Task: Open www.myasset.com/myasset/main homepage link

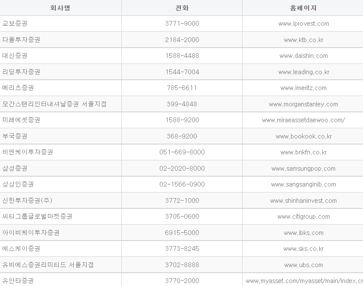Action: [304, 281]
